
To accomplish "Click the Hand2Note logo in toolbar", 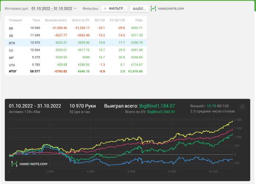I will click(x=167, y=8).
